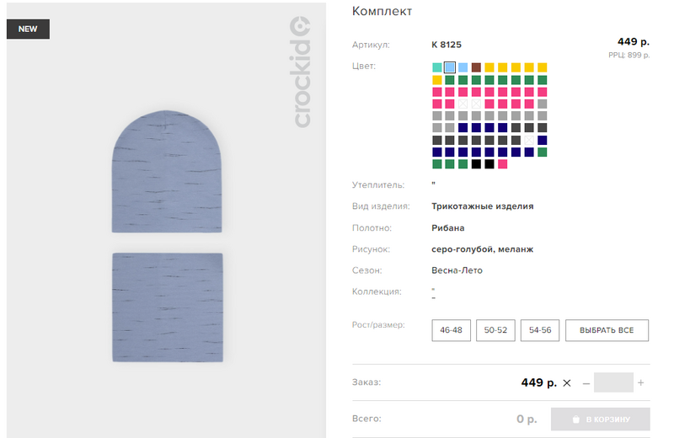Focus the order quantity input field
The image size is (674, 438).
pos(613,382)
